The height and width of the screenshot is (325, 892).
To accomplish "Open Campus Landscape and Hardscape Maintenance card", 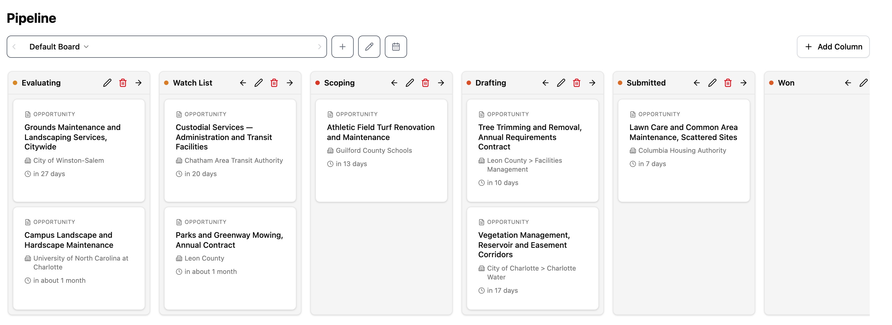I will [79, 259].
